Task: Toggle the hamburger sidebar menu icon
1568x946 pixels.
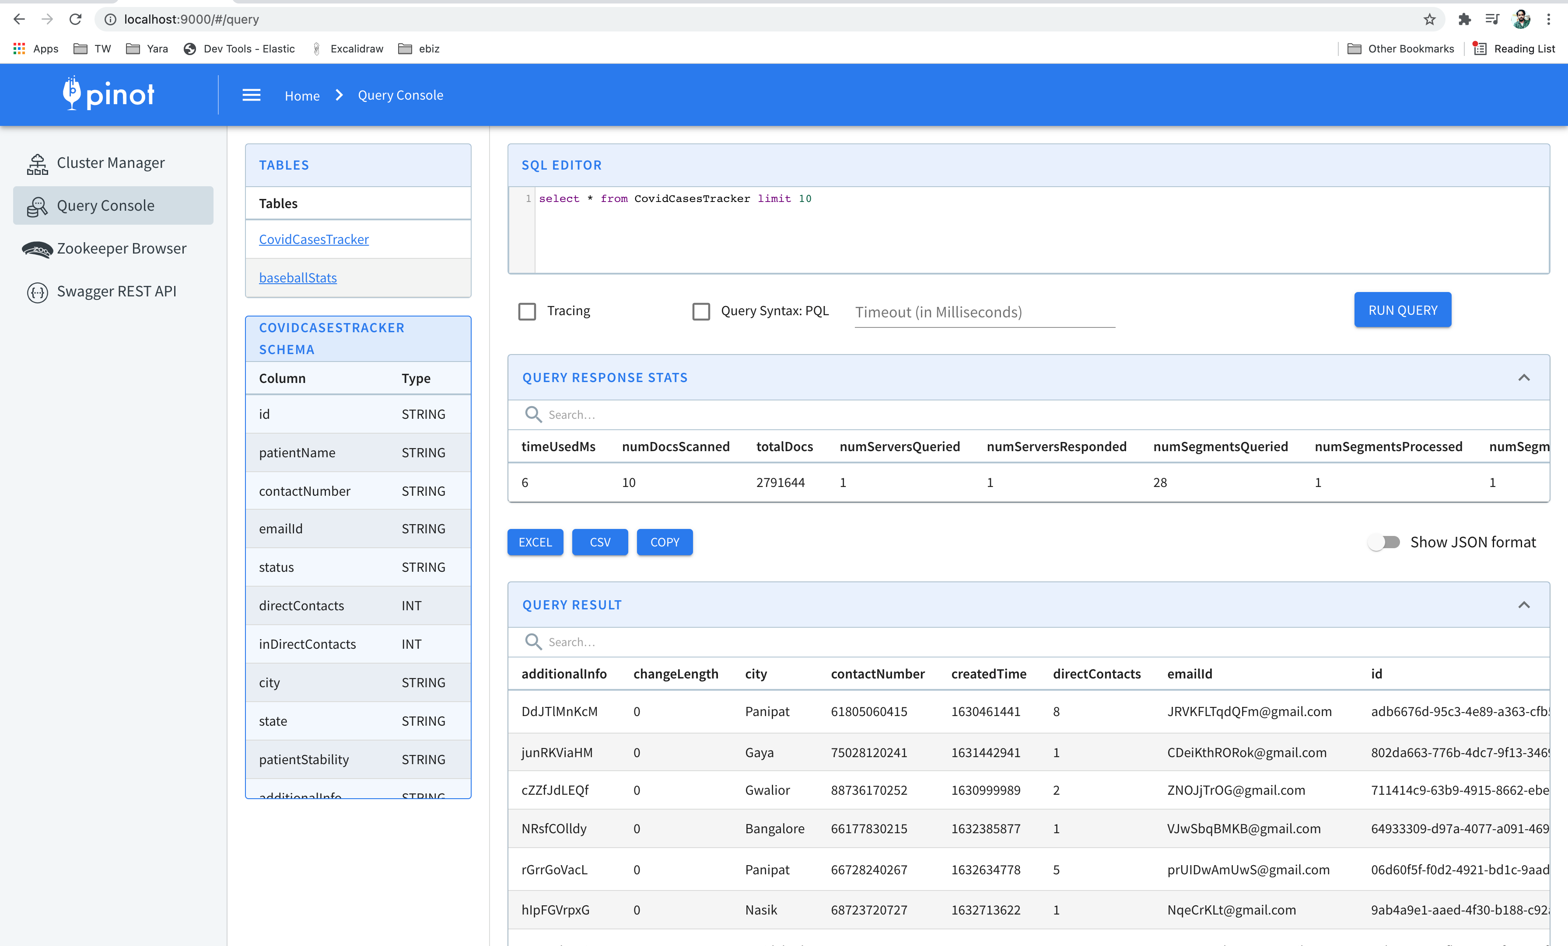Action: [252, 95]
